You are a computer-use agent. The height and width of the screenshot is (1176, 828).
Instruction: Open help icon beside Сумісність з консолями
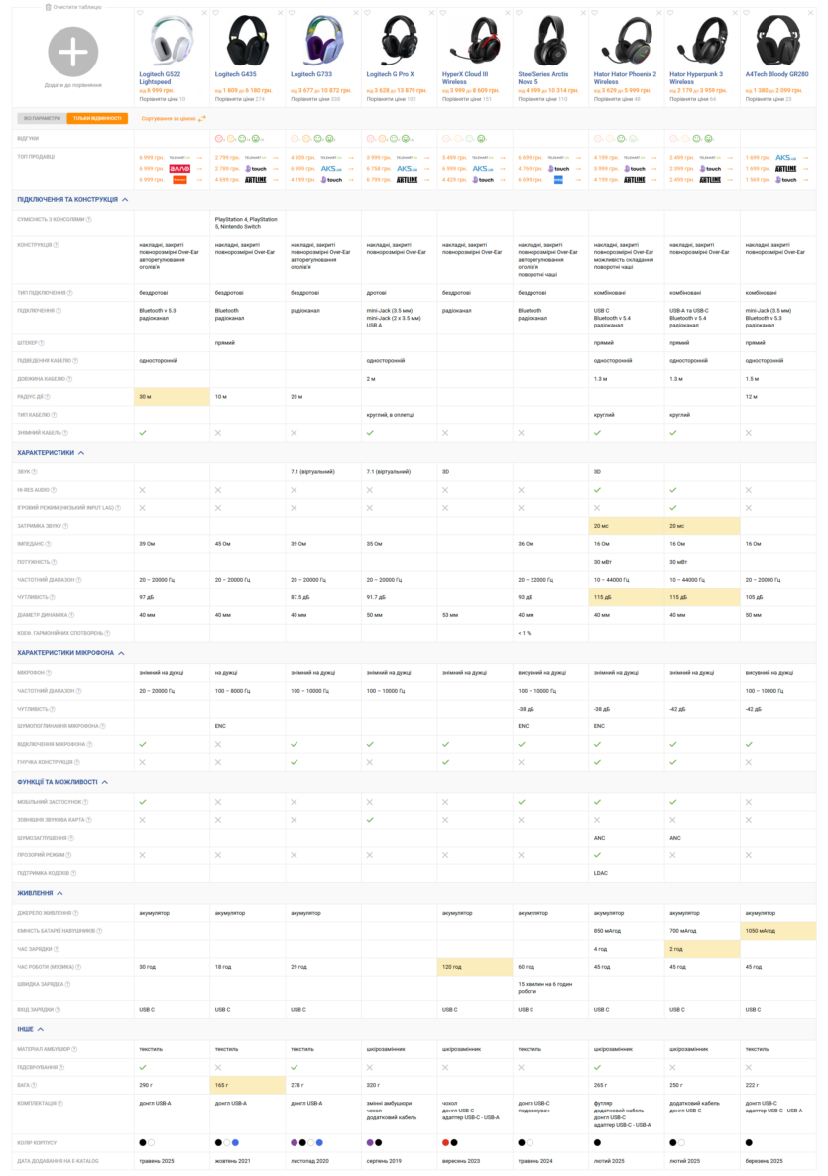89,219
